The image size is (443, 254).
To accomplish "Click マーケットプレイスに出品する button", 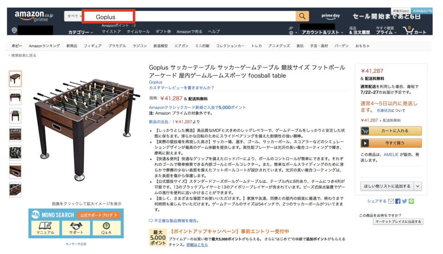I will click(398, 222).
